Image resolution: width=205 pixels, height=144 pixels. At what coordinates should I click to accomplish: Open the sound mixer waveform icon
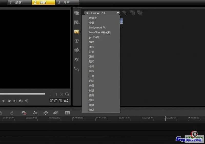[x=35, y=113]
